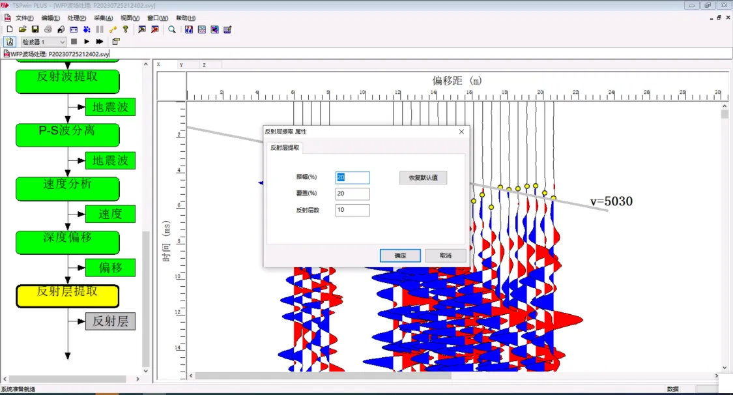Click the P-S波分离 workflow step
This screenshot has height=395, width=733.
click(68, 135)
